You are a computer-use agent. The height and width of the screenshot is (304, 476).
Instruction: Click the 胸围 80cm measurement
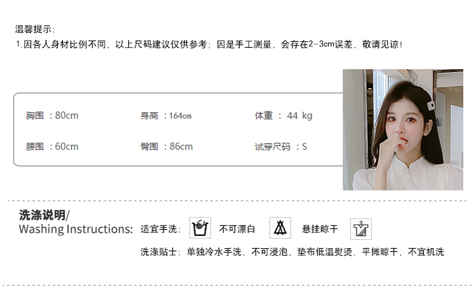(52, 116)
